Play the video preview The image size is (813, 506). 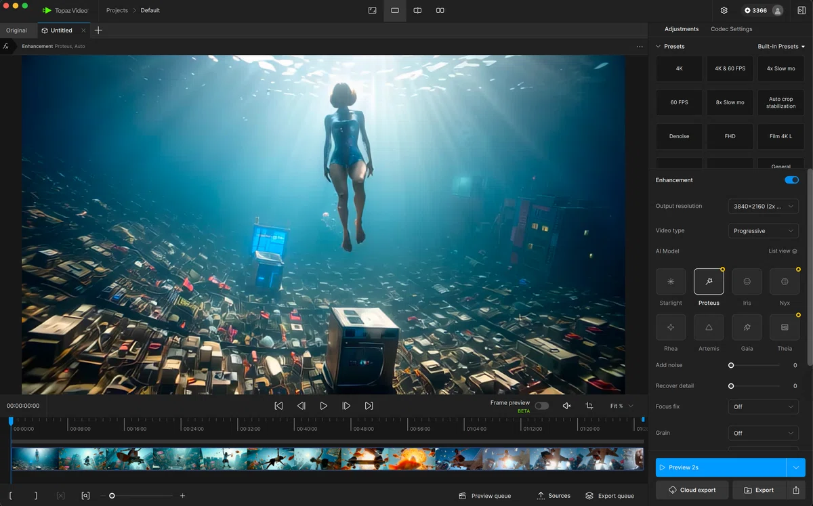coord(324,406)
